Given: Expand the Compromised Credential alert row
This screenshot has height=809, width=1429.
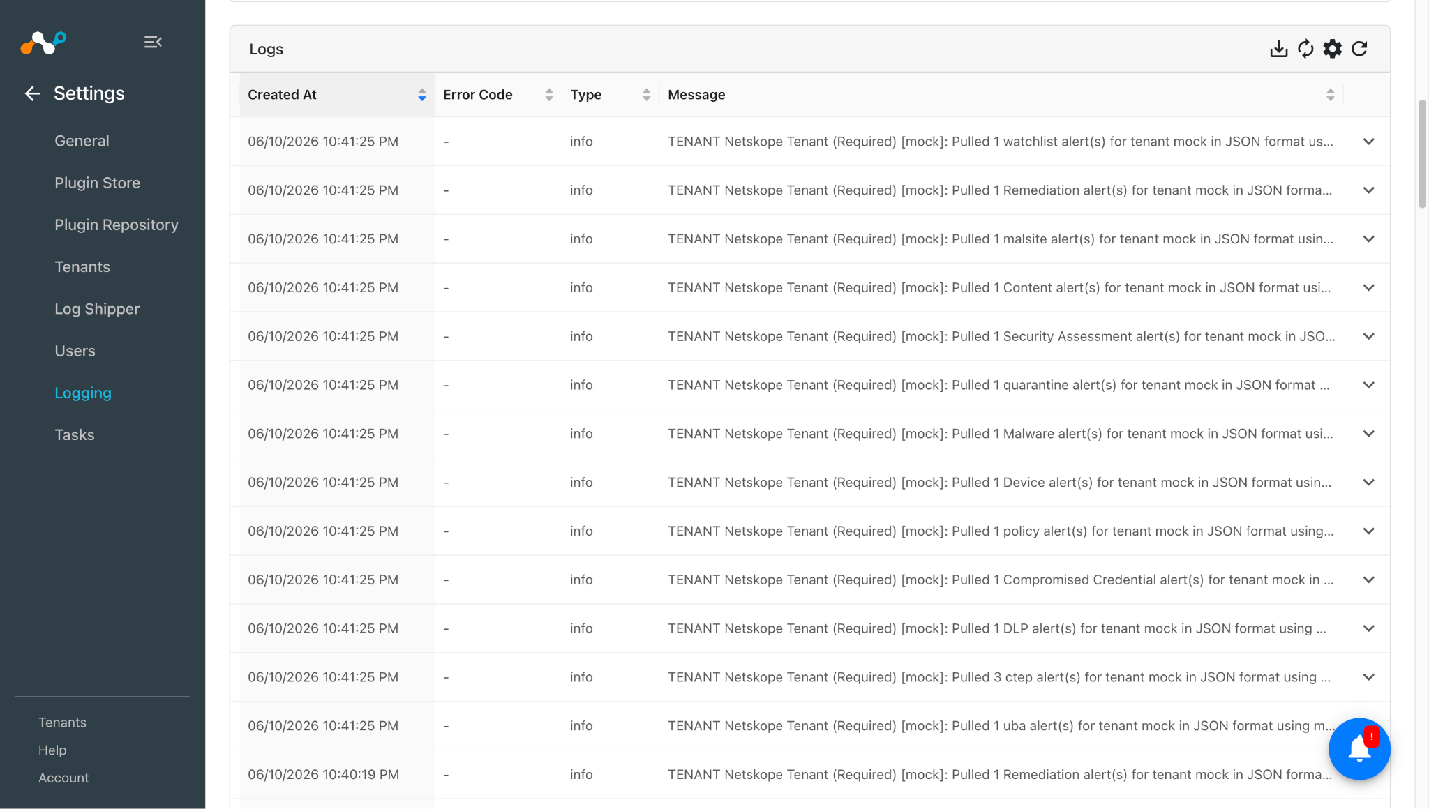Looking at the screenshot, I should coord(1369,580).
